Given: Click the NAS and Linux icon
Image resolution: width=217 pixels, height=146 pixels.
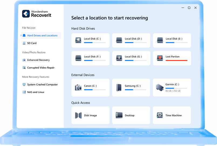Looking at the screenshot, I should (24, 92).
